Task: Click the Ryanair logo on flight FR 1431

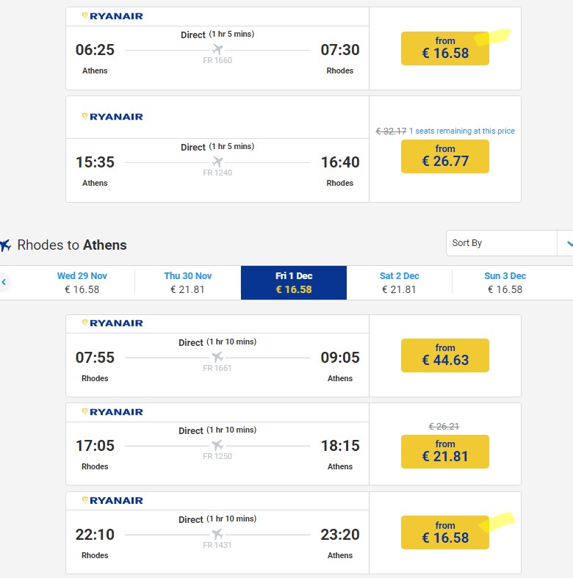Action: click(112, 501)
